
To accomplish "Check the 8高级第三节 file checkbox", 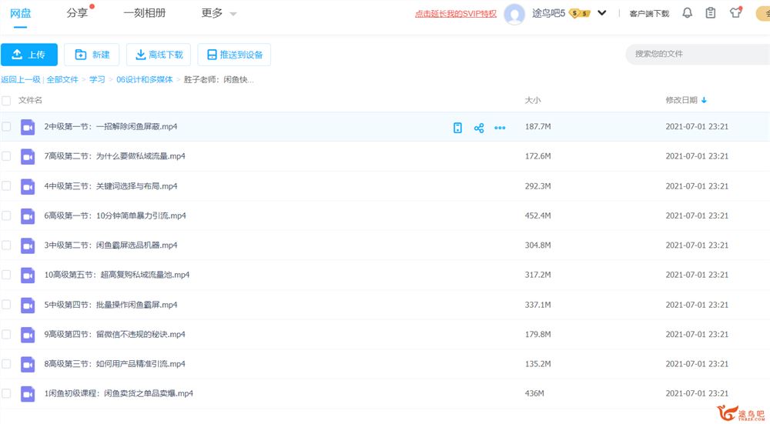I will [x=6, y=363].
